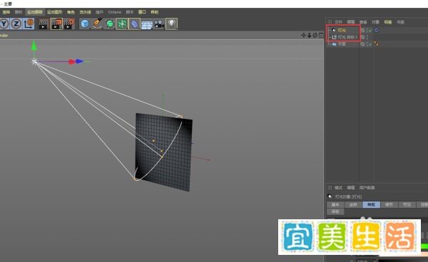Click Render to Picture Viewer icon
This screenshot has height=262, width=428.
coord(56,24)
